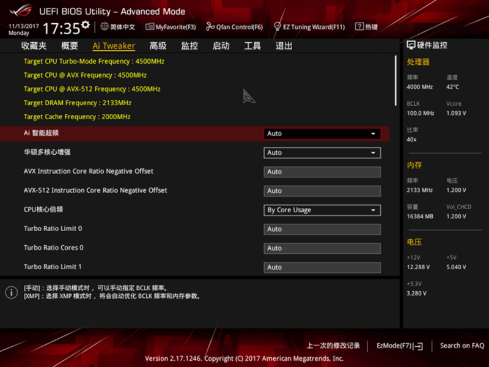The image size is (489, 367).
Task: Open clock settings gear icon
Action: (x=85, y=24)
